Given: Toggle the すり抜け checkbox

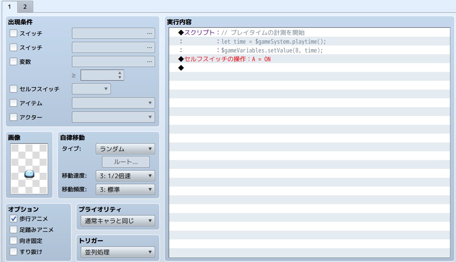Looking at the screenshot, I should pyautogui.click(x=13, y=252).
